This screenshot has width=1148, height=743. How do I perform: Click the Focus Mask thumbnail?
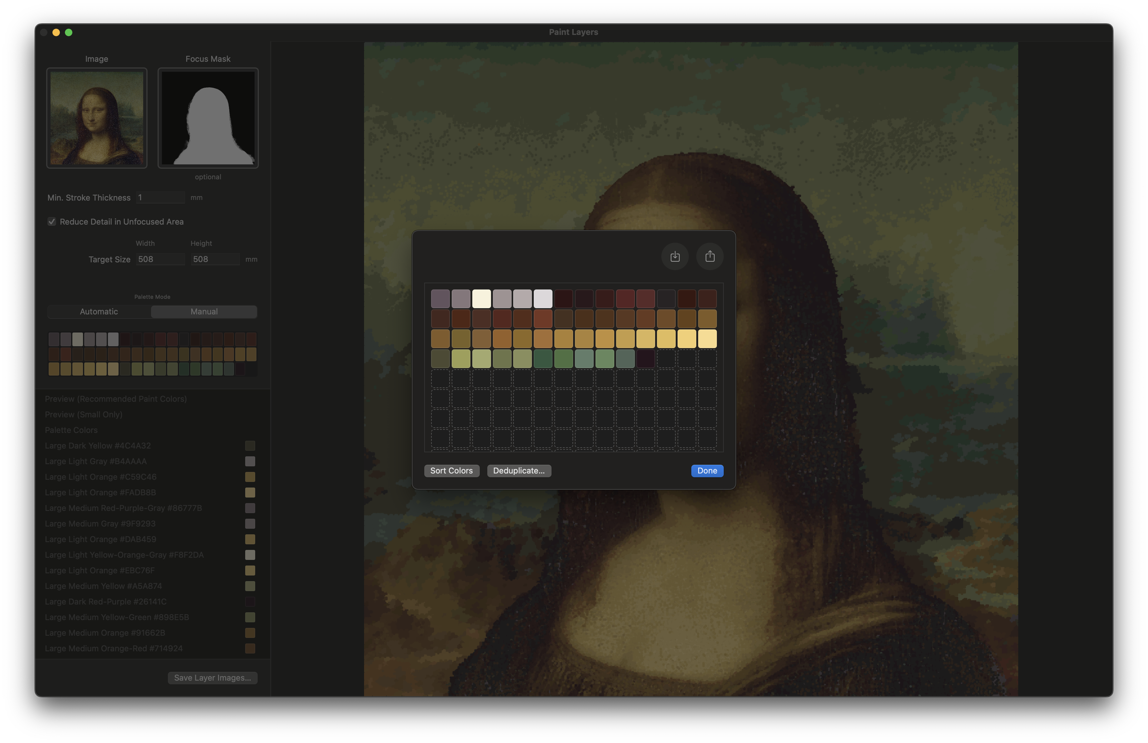[x=207, y=118]
